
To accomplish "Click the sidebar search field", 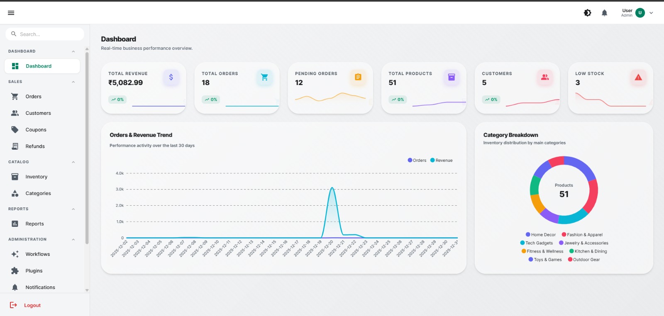I will click(45, 34).
